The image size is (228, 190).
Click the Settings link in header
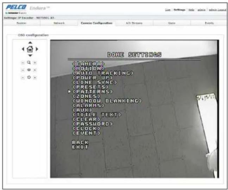point(179,10)
